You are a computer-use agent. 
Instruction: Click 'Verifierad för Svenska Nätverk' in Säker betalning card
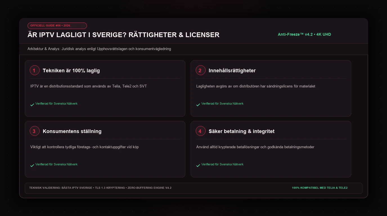pyautogui.click(x=222, y=164)
